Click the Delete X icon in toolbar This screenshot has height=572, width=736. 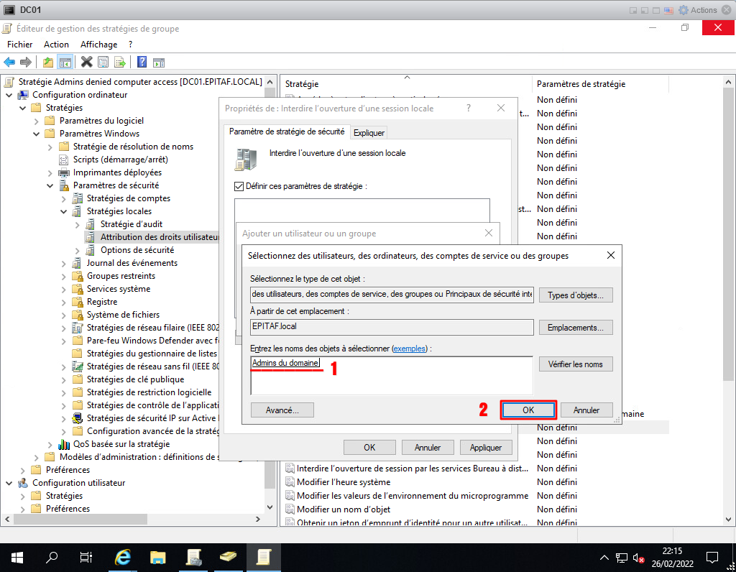pyautogui.click(x=87, y=63)
